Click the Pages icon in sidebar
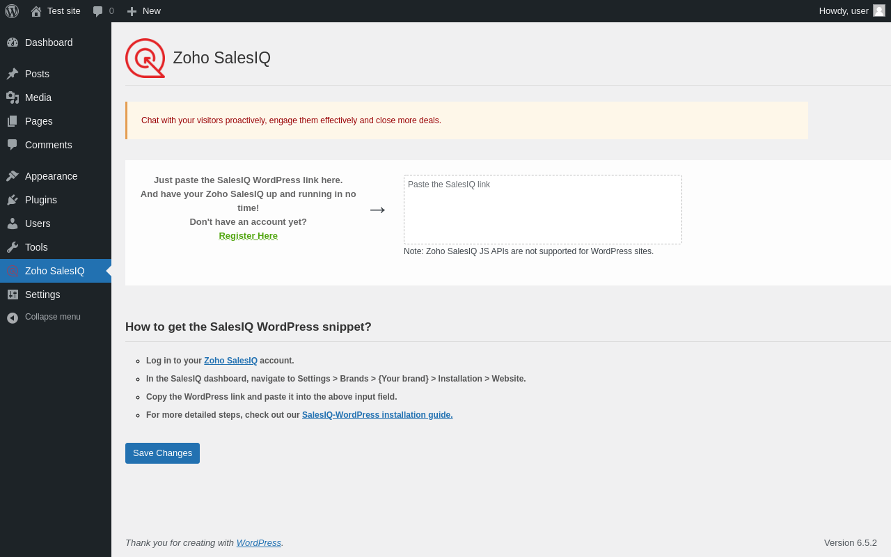This screenshot has height=557, width=891. [x=13, y=121]
